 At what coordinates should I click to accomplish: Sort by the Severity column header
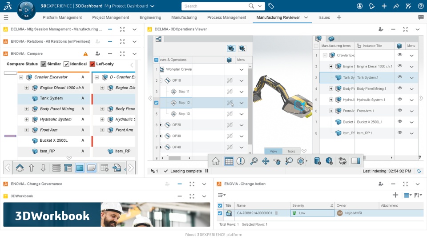(x=312, y=205)
